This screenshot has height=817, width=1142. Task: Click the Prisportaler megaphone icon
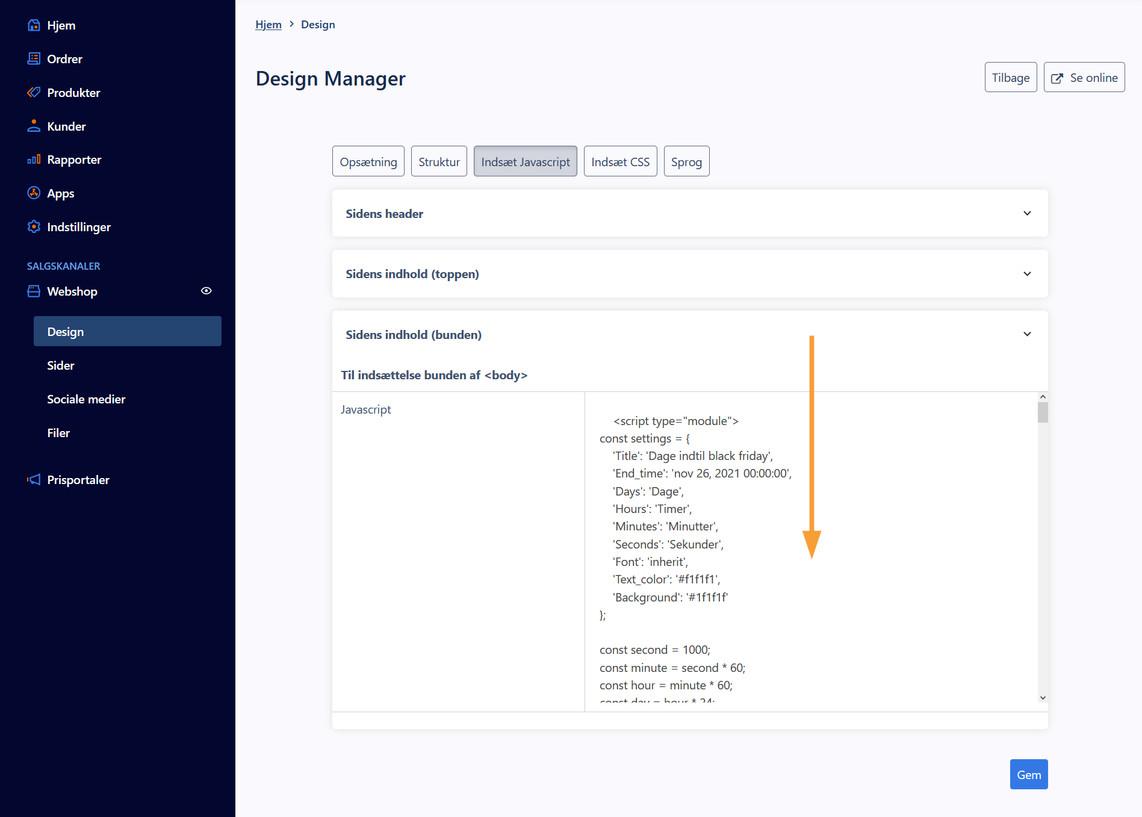tap(34, 480)
